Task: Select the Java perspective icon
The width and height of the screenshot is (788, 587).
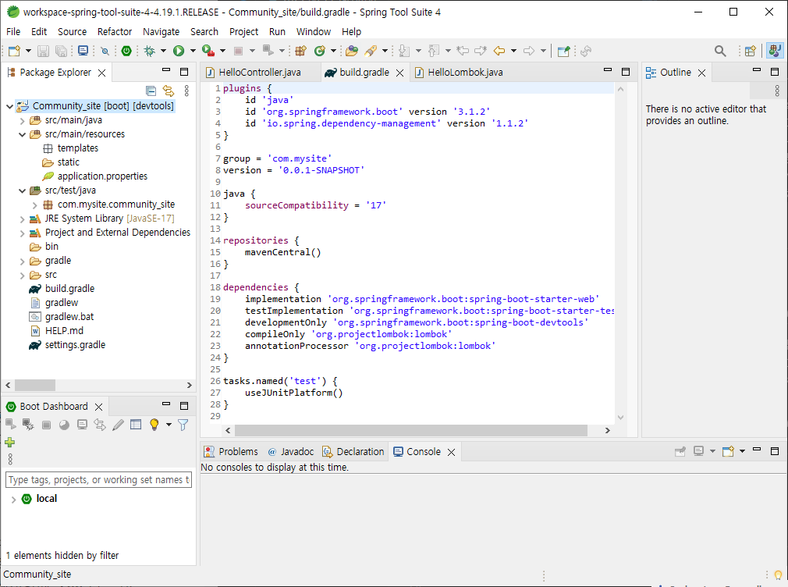Action: coord(775,51)
